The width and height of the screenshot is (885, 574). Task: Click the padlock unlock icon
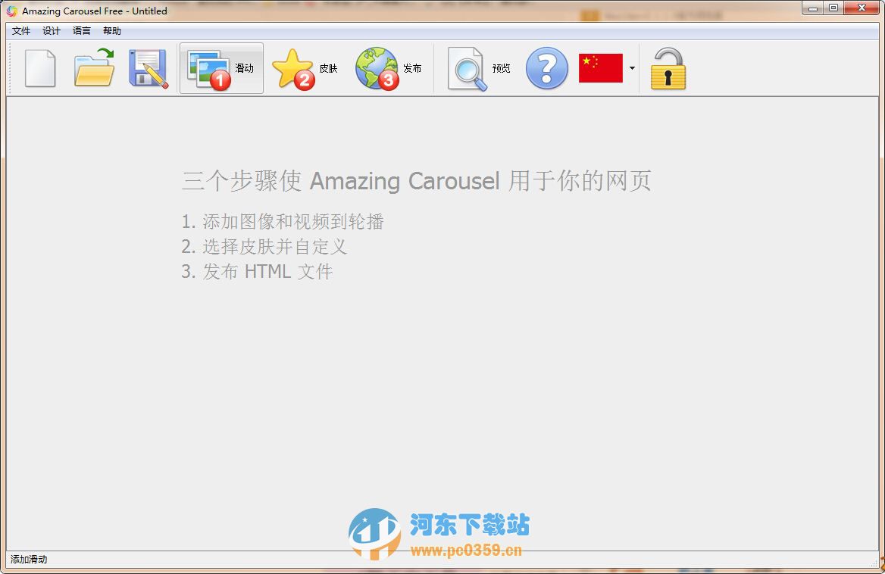click(668, 68)
